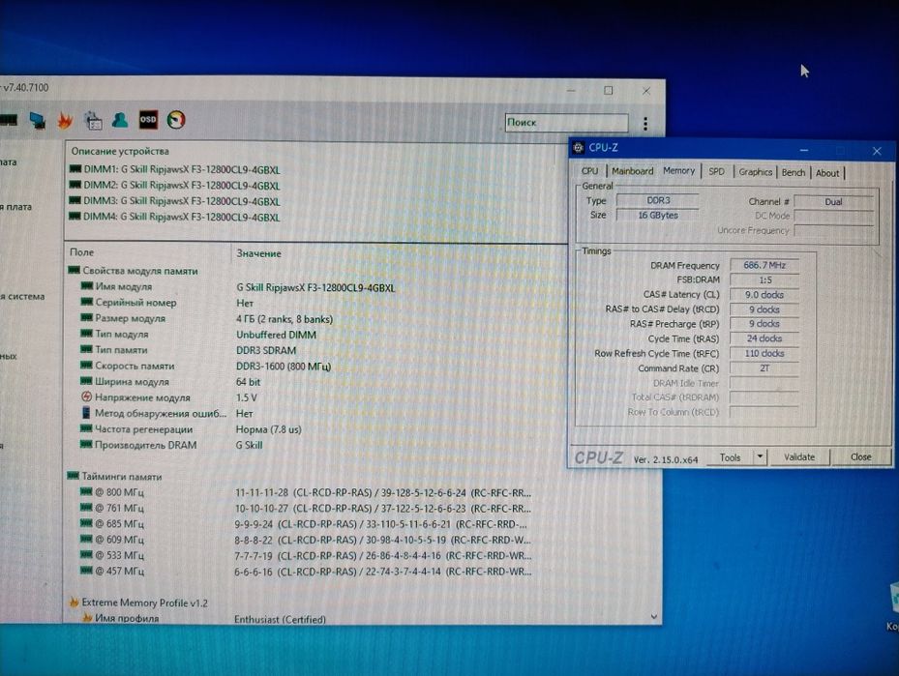The width and height of the screenshot is (899, 676).
Task: Open the About tab in CPU-Z
Action: tap(827, 173)
